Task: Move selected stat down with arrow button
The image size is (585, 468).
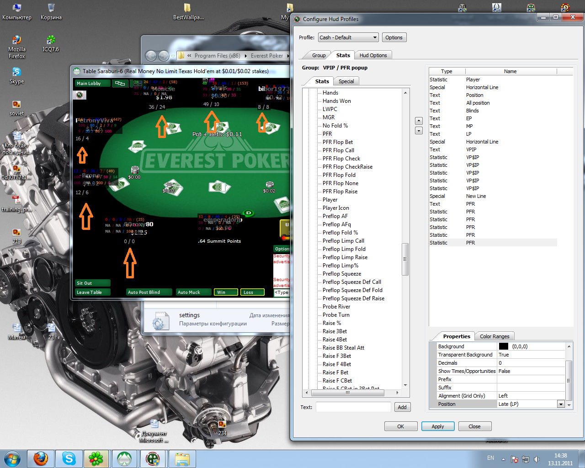Action: tap(419, 131)
